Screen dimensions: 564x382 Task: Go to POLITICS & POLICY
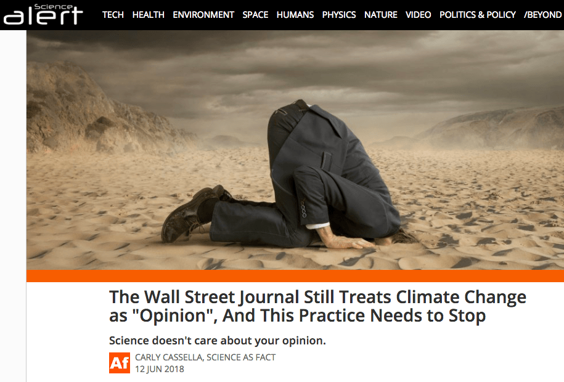click(478, 15)
